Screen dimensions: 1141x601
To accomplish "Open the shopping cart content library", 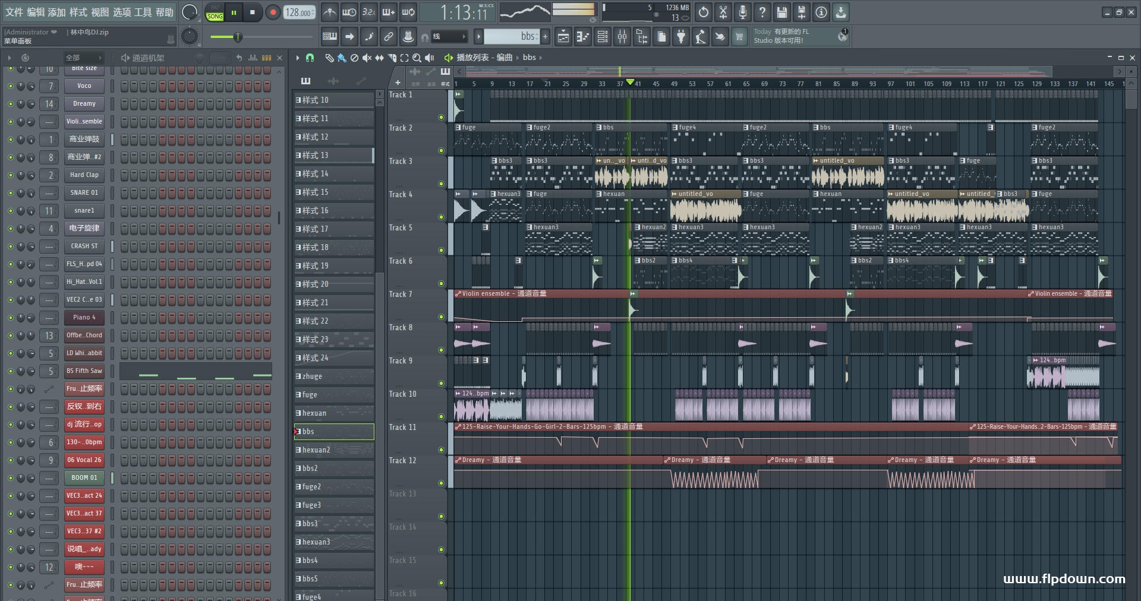I will click(739, 37).
